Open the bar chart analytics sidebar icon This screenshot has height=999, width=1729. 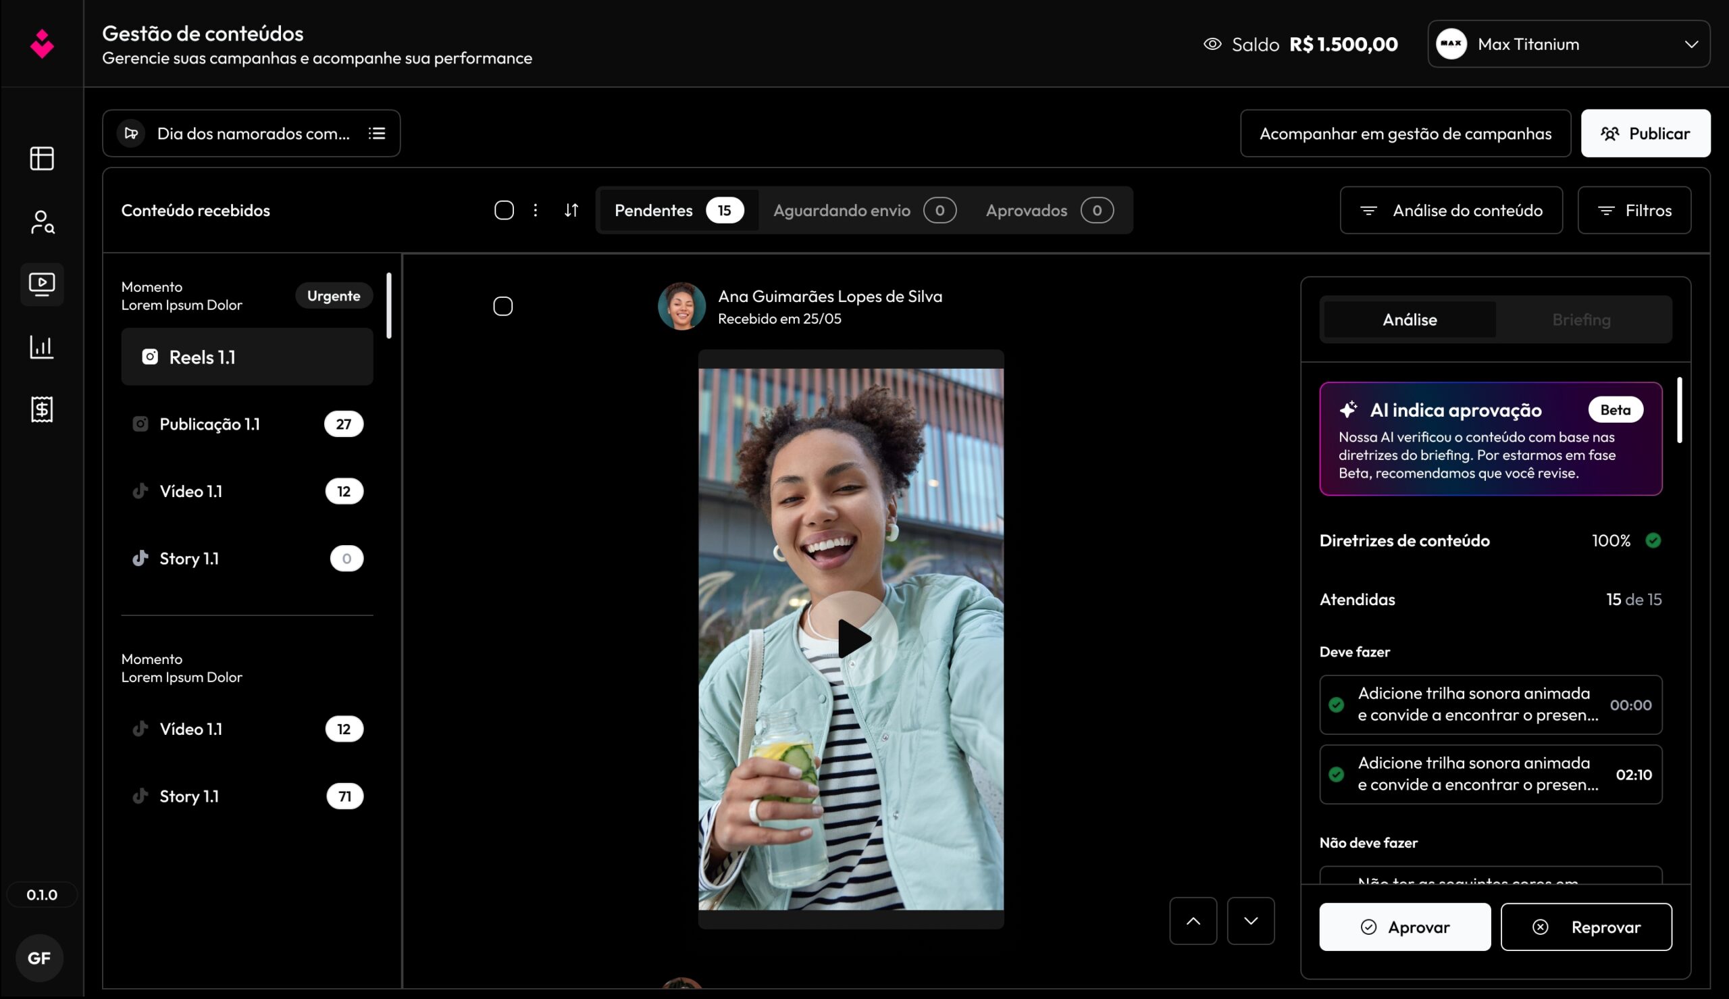(42, 347)
